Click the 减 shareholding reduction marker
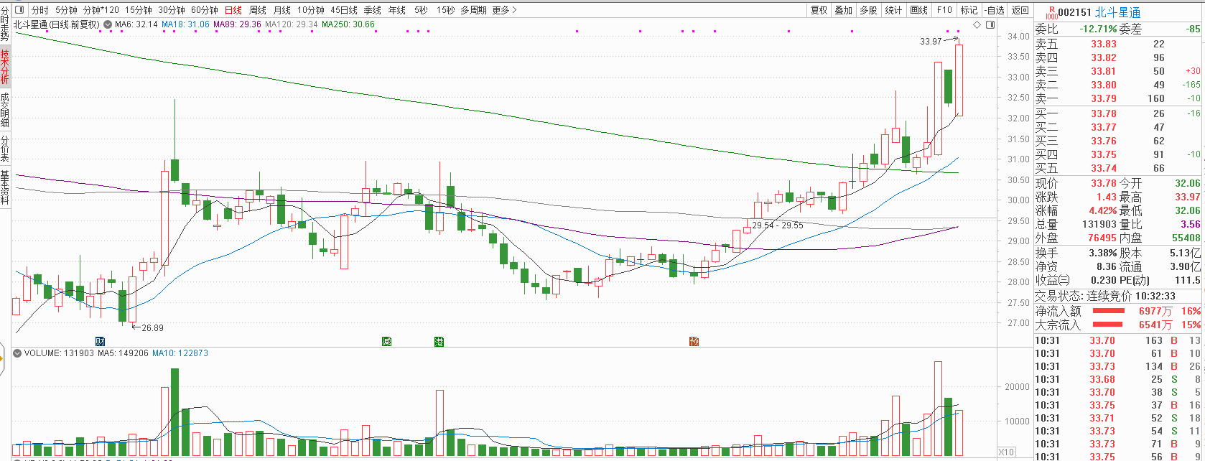Viewport: 1205px width, 461px height. pyautogui.click(x=386, y=341)
